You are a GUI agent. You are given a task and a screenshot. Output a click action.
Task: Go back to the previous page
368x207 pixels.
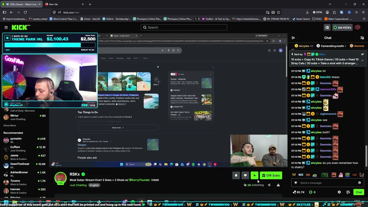pyautogui.click(x=11, y=12)
